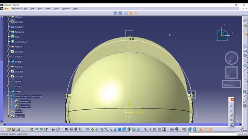Select the Profile tool in right toolbar

coord(245,46)
